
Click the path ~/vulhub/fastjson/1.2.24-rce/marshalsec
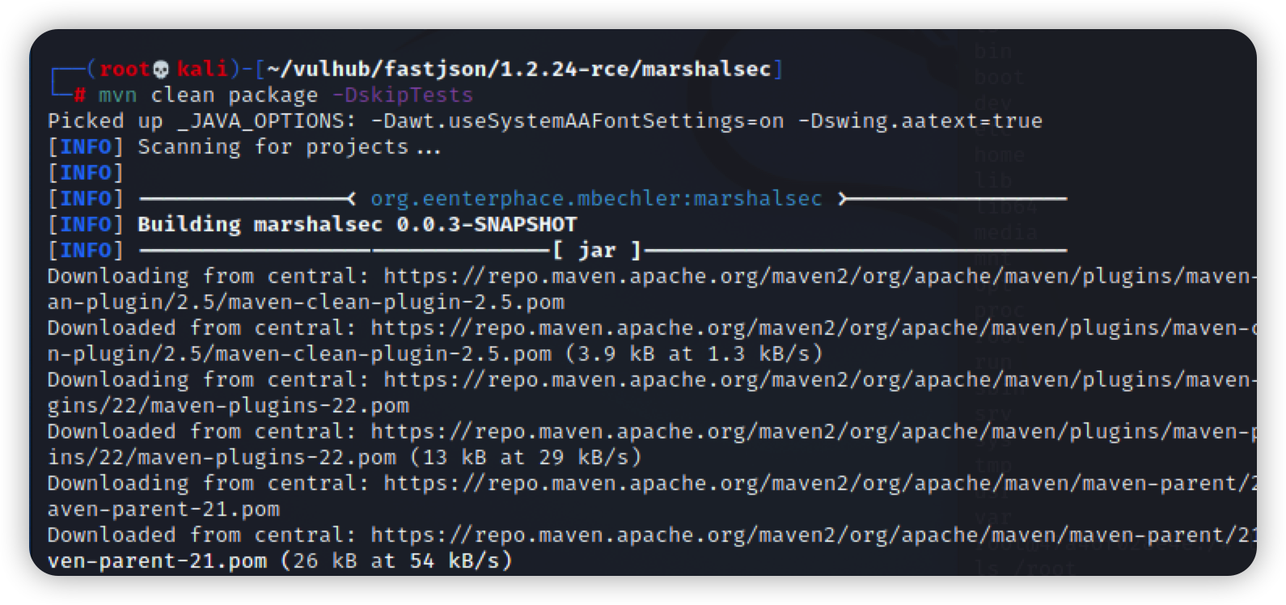pyautogui.click(x=518, y=69)
